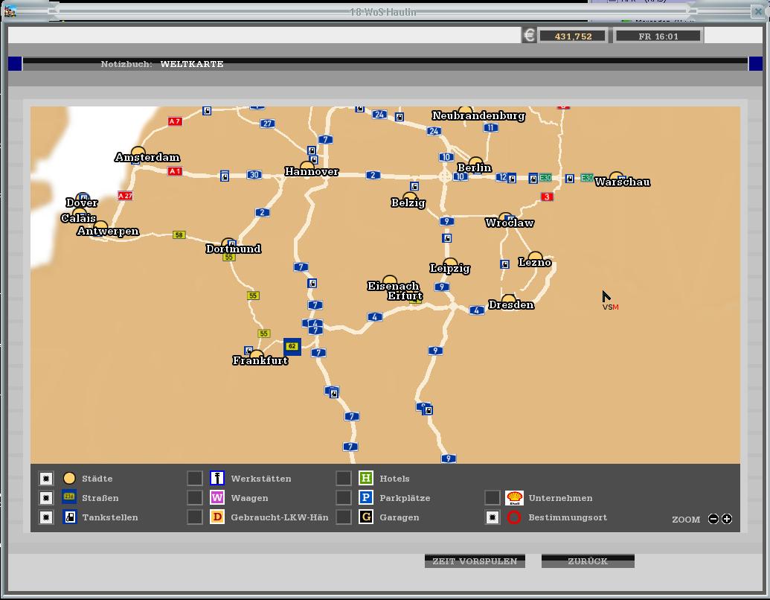Click the Shell Unternehmen legend icon
The width and height of the screenshot is (770, 600).
click(514, 498)
